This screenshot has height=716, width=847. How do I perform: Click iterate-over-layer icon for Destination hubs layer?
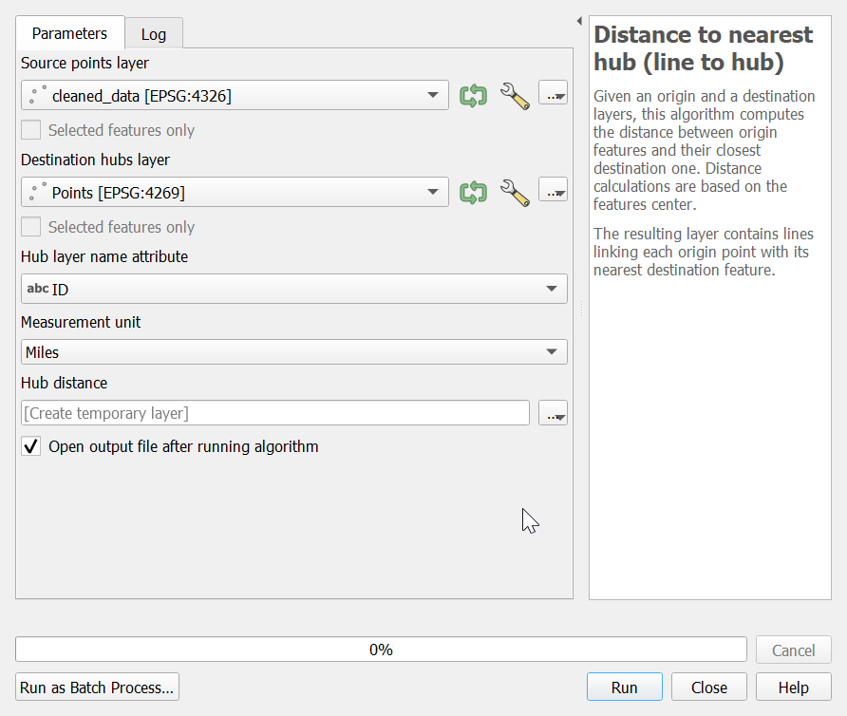coord(473,193)
